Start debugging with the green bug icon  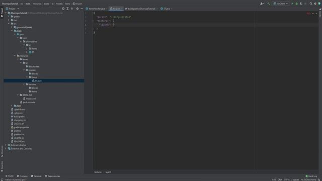click(x=296, y=4)
